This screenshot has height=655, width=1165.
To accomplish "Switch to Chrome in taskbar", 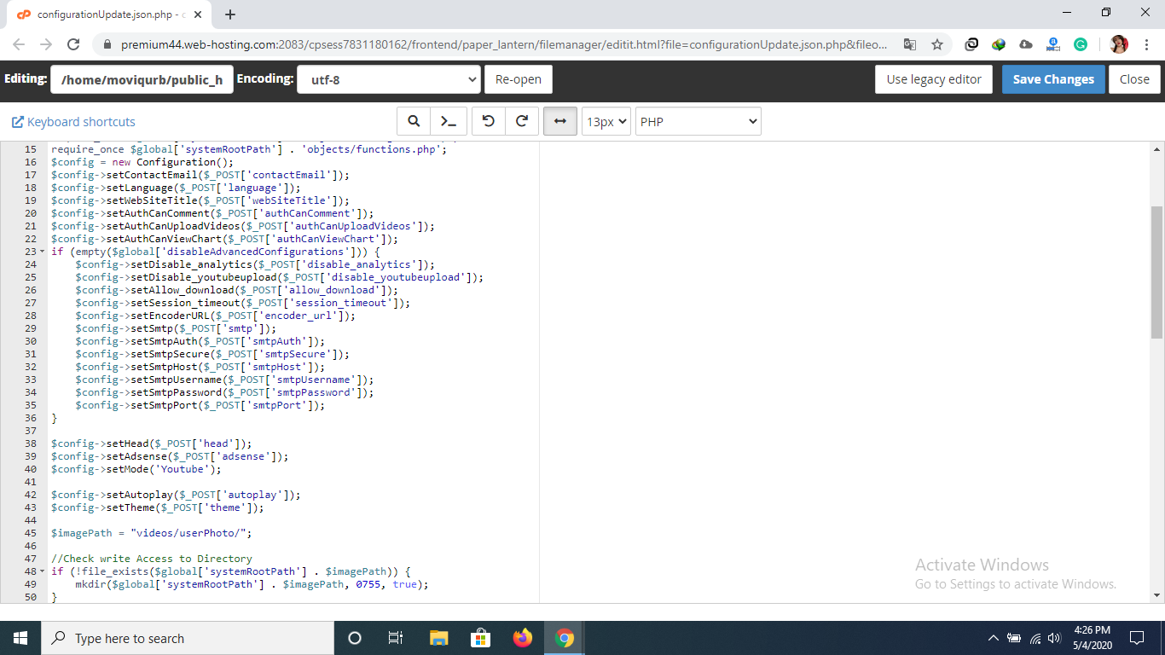I will coord(564,638).
